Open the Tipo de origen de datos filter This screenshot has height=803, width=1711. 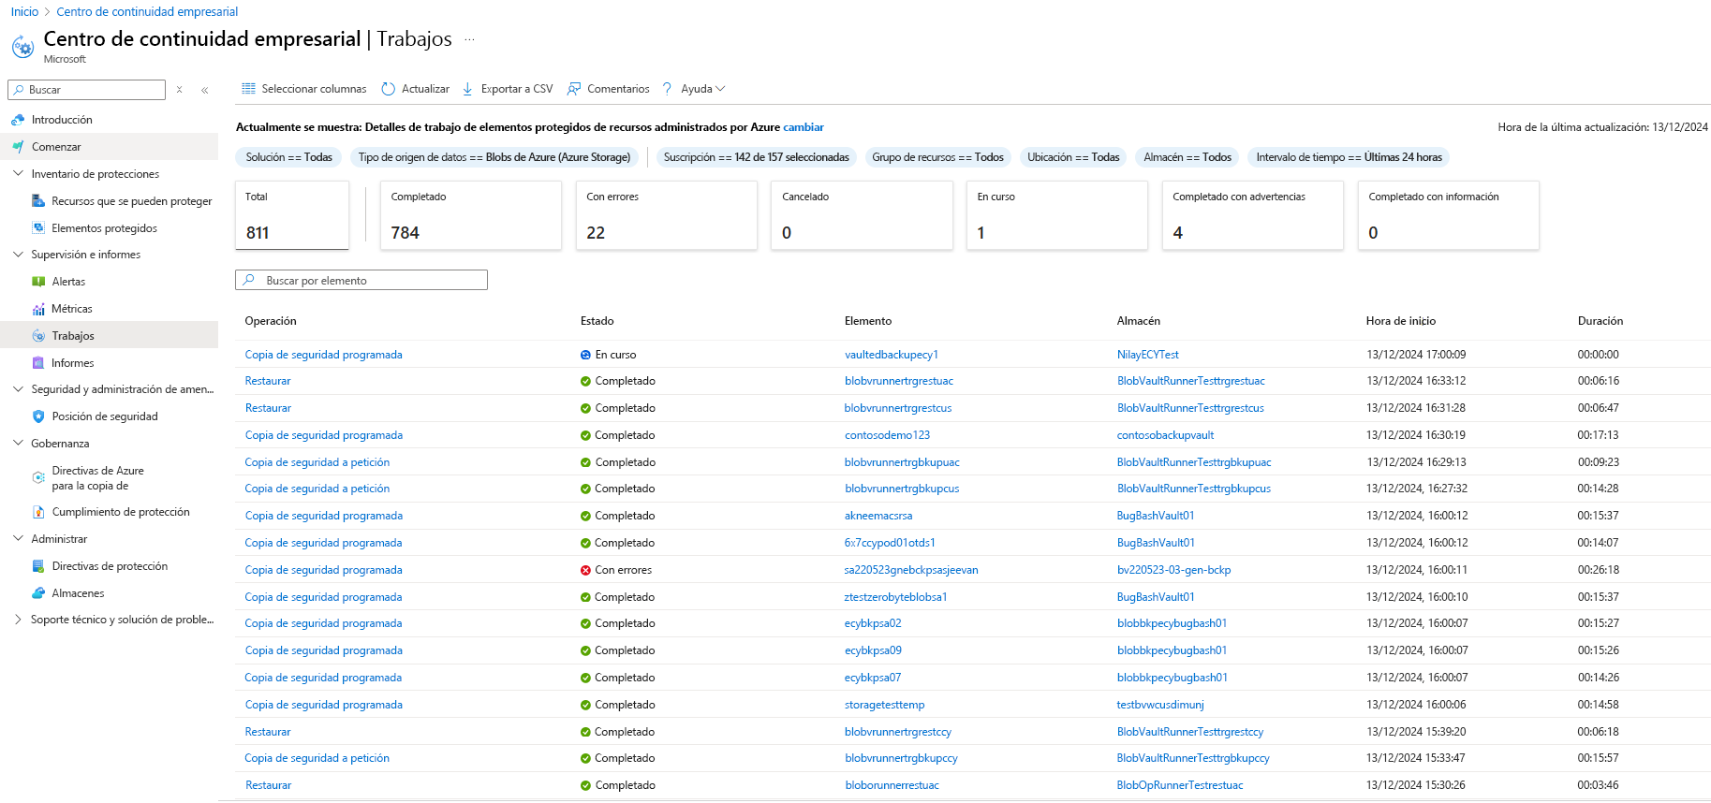click(x=494, y=157)
